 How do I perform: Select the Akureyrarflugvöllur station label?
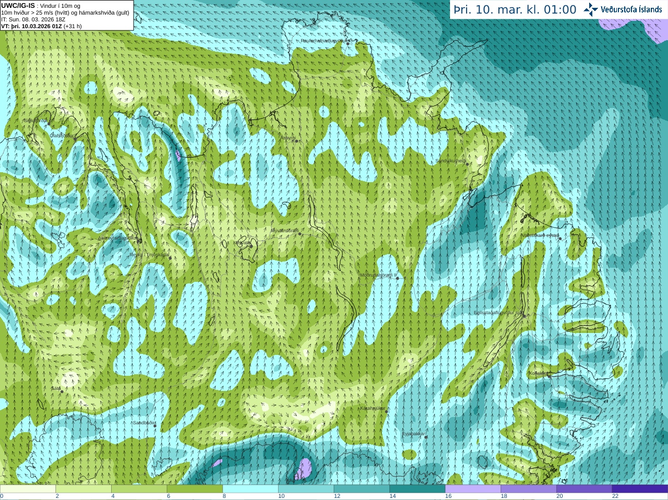(118, 237)
